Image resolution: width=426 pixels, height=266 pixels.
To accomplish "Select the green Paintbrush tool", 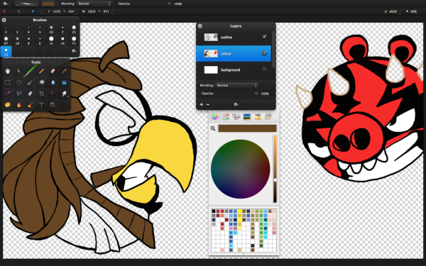I will (x=30, y=71).
